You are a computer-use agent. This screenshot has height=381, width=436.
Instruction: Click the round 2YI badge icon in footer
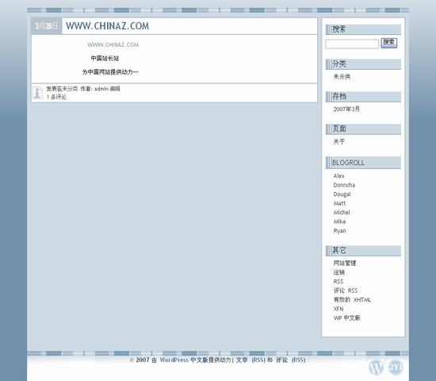(x=395, y=366)
